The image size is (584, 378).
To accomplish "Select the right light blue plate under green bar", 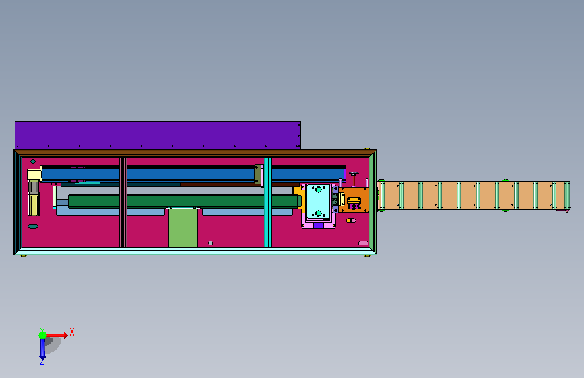I will [x=247, y=212].
